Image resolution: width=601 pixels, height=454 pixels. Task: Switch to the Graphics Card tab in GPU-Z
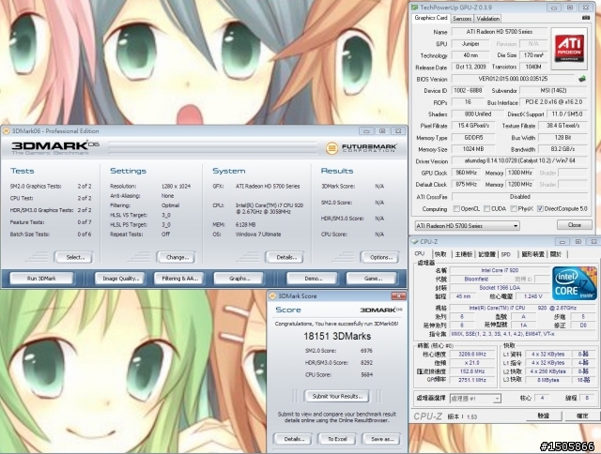pyautogui.click(x=431, y=18)
